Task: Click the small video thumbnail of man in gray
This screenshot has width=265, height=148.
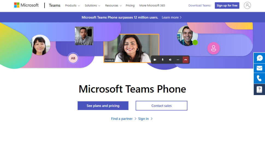Action: point(84,36)
